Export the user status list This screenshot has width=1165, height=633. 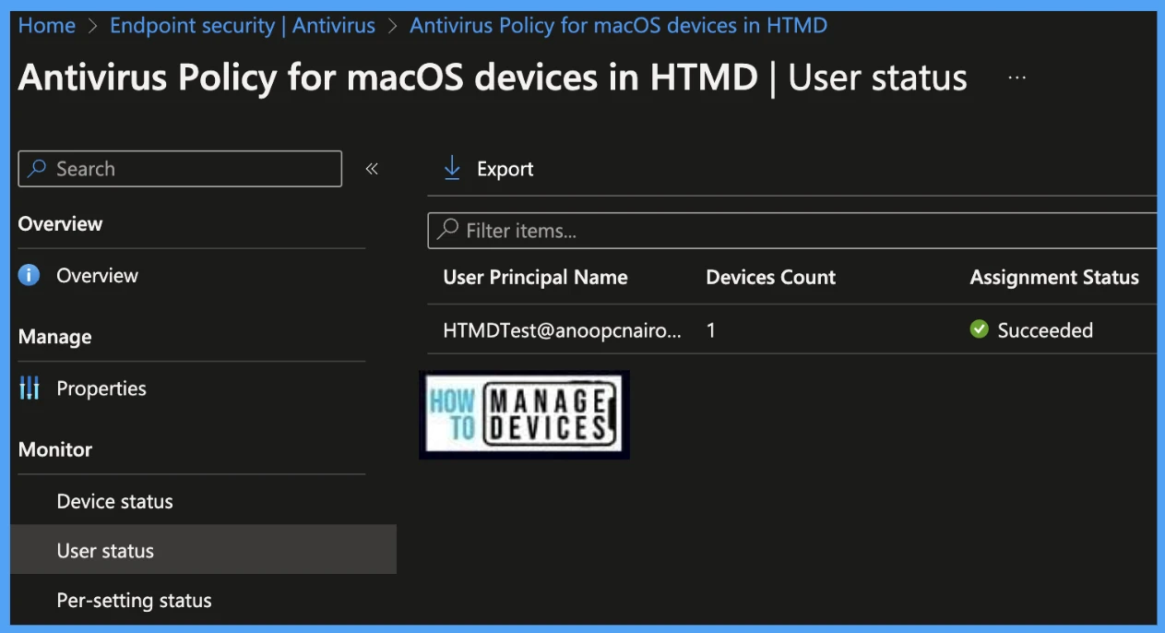[x=489, y=169]
